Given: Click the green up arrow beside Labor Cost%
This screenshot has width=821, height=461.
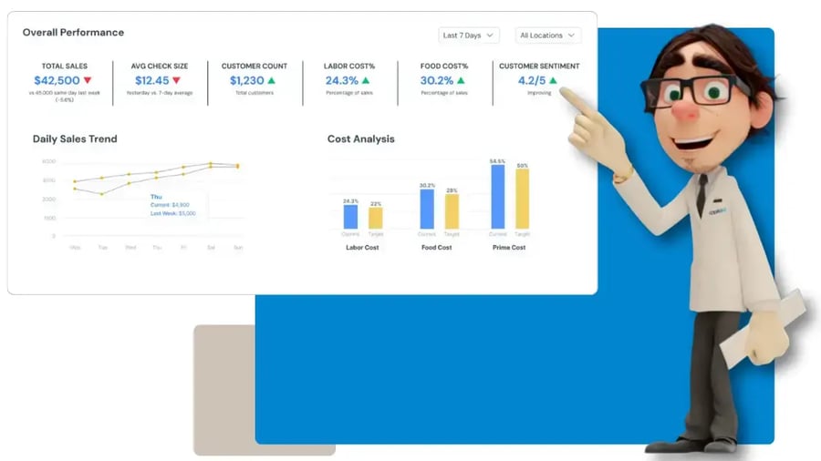Looking at the screenshot, I should click(367, 80).
